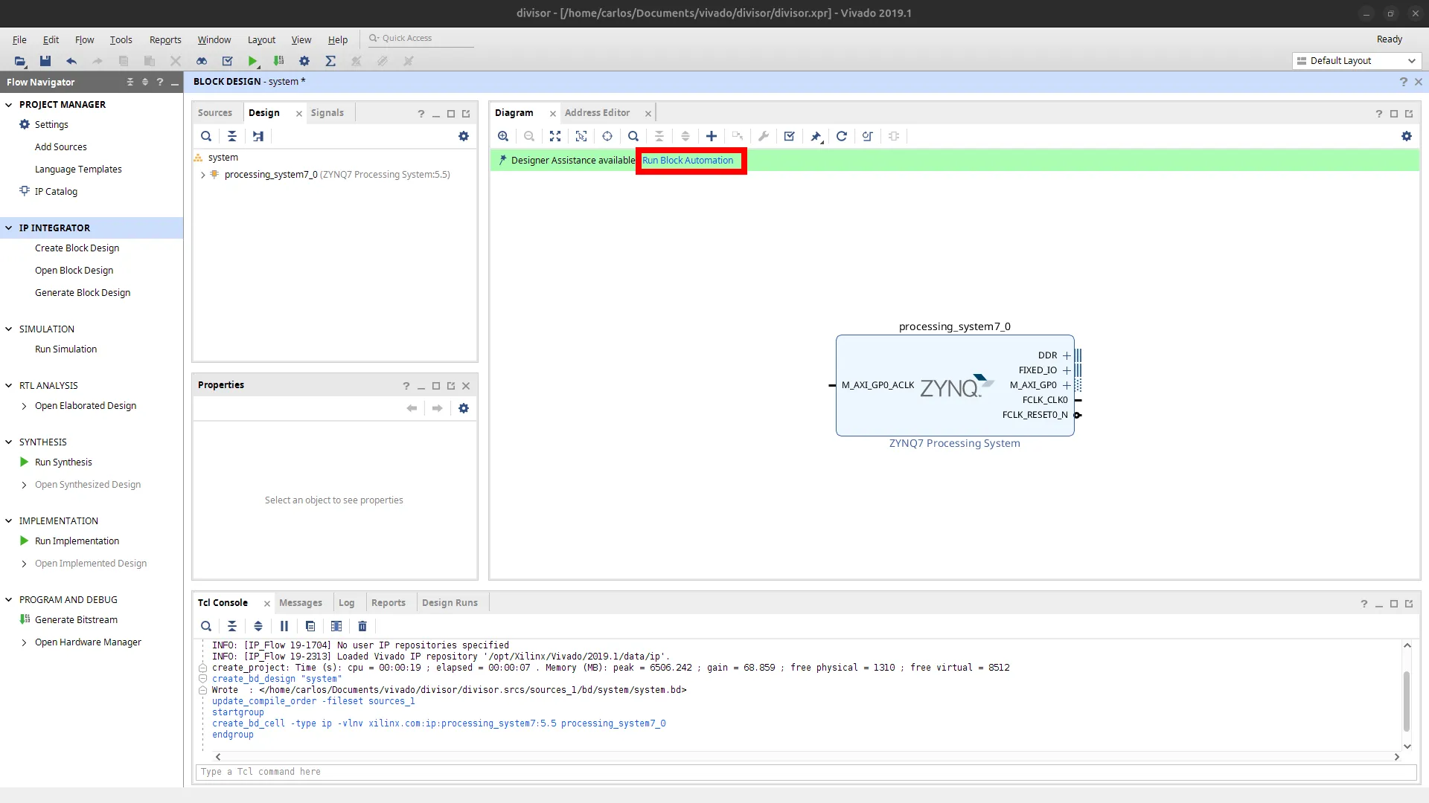Click Run Block Automation link
Viewport: 1429px width, 803px height.
pyautogui.click(x=688, y=161)
